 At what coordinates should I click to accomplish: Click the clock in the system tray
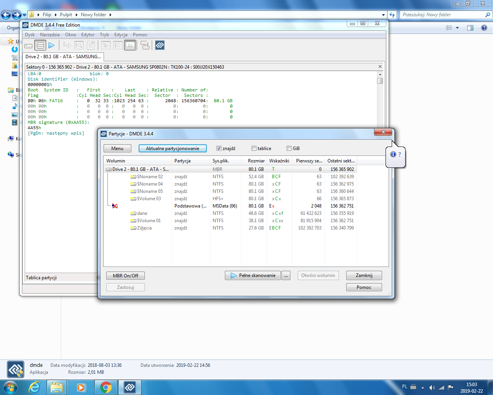pyautogui.click(x=471, y=387)
